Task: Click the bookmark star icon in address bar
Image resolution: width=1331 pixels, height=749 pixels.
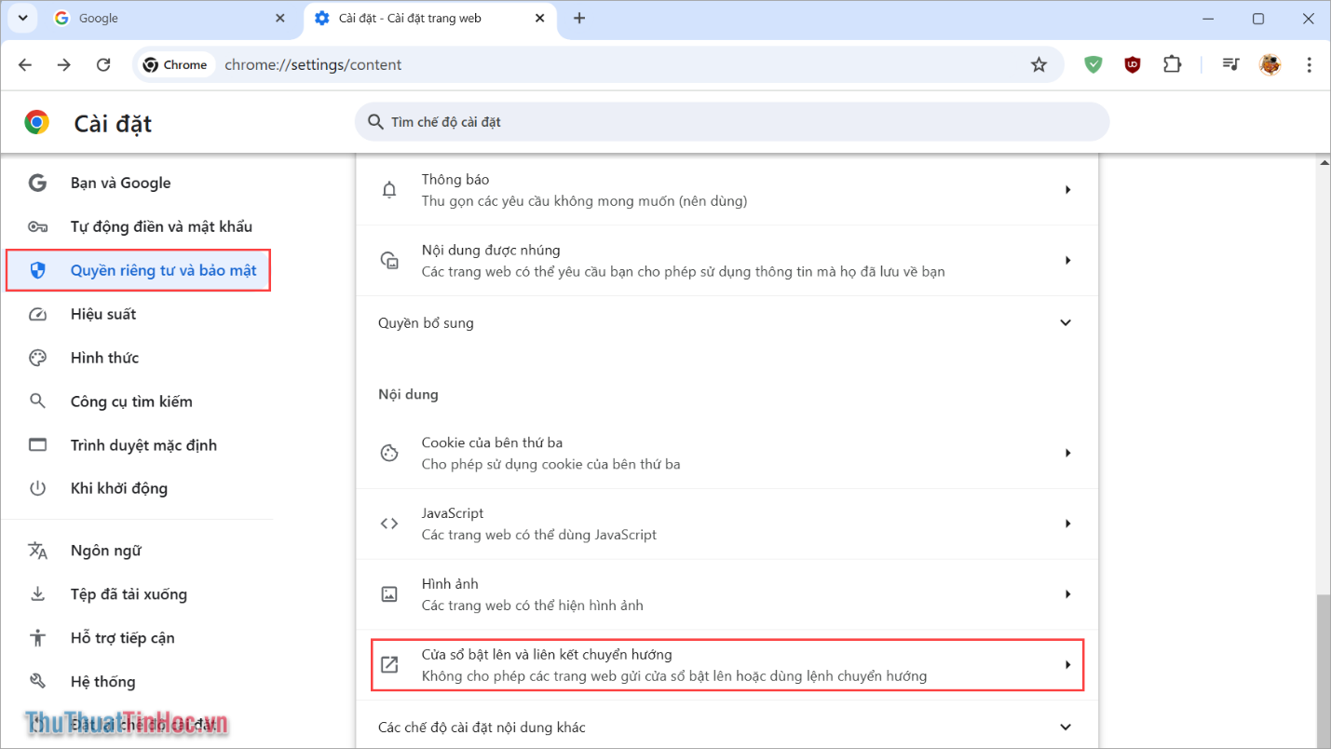Action: 1039,65
